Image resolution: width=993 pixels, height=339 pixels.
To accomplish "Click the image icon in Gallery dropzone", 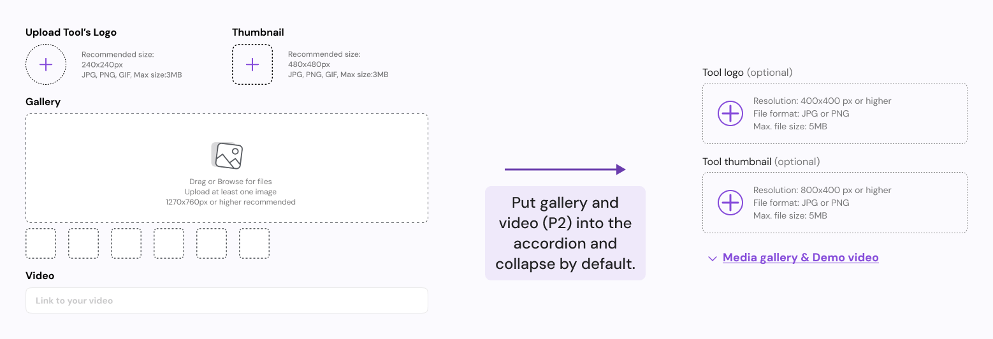I will (227, 155).
